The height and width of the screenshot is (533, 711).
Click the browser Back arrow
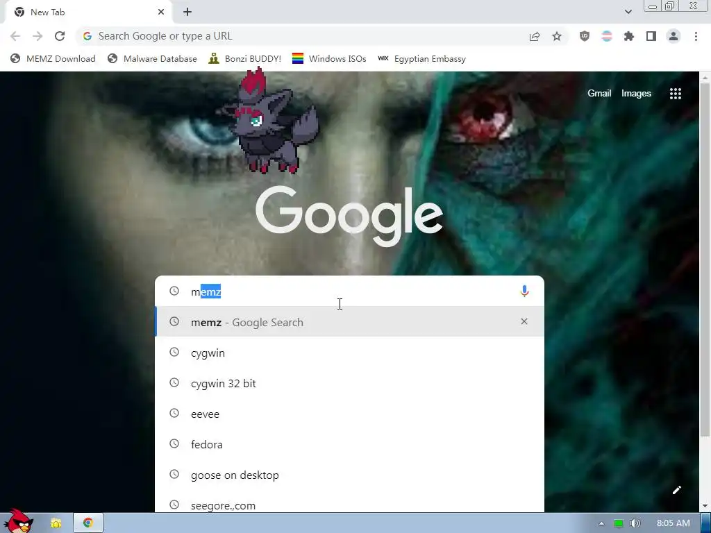pyautogui.click(x=15, y=36)
